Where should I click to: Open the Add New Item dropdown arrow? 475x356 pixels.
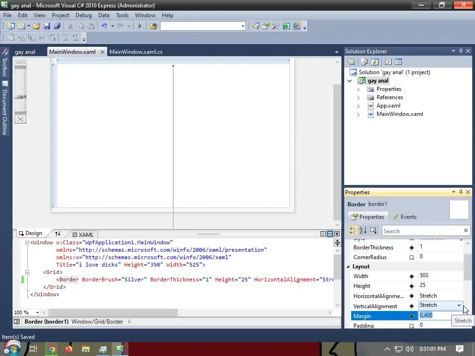29,26
